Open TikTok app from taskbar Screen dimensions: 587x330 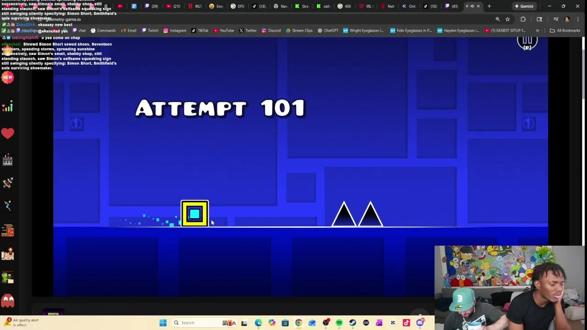(406, 323)
